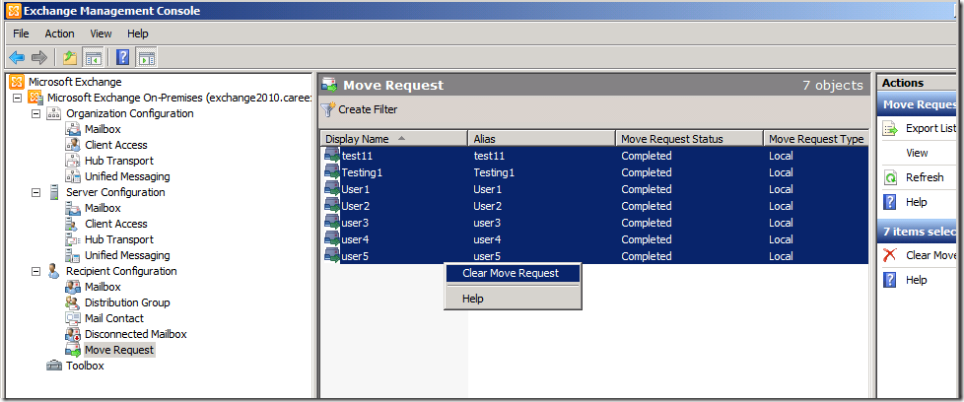964x402 pixels.
Task: Select Unified Messaging under Server Configuration
Action: (x=127, y=255)
